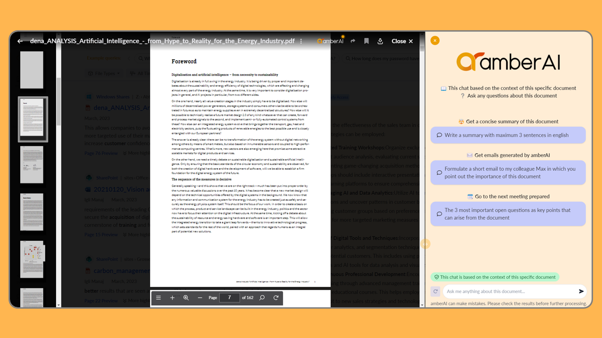
Task: Go back with the left arrow icon
Action: (x=20, y=41)
